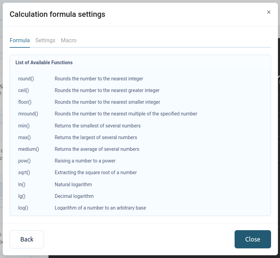Select the Formula tab
This screenshot has width=280, height=258.
coord(20,40)
